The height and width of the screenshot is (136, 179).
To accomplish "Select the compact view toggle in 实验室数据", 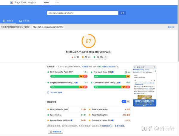I will click(x=124, y=101).
